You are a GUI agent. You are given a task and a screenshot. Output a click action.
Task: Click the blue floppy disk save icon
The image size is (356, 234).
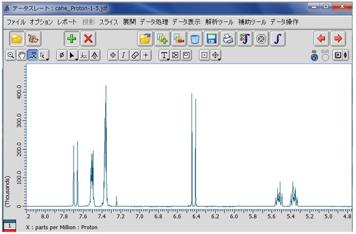point(212,39)
